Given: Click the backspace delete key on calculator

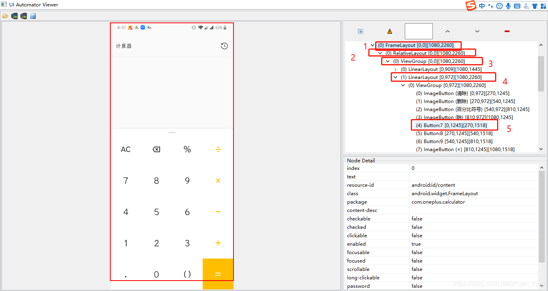Looking at the screenshot, I should coord(156,150).
